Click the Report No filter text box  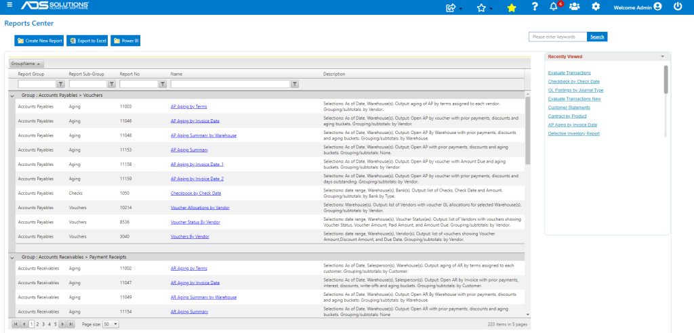139,84
